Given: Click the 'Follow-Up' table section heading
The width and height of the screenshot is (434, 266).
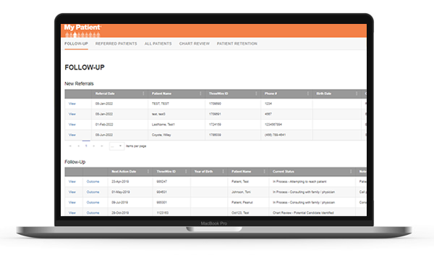Looking at the screenshot, I should pyautogui.click(x=75, y=162).
